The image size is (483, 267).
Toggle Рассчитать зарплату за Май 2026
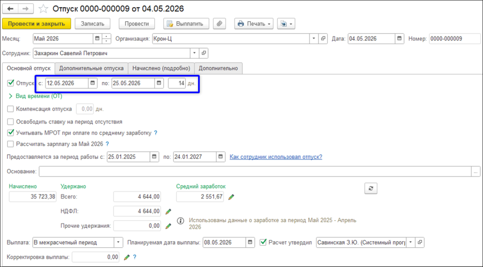pyautogui.click(x=10, y=144)
